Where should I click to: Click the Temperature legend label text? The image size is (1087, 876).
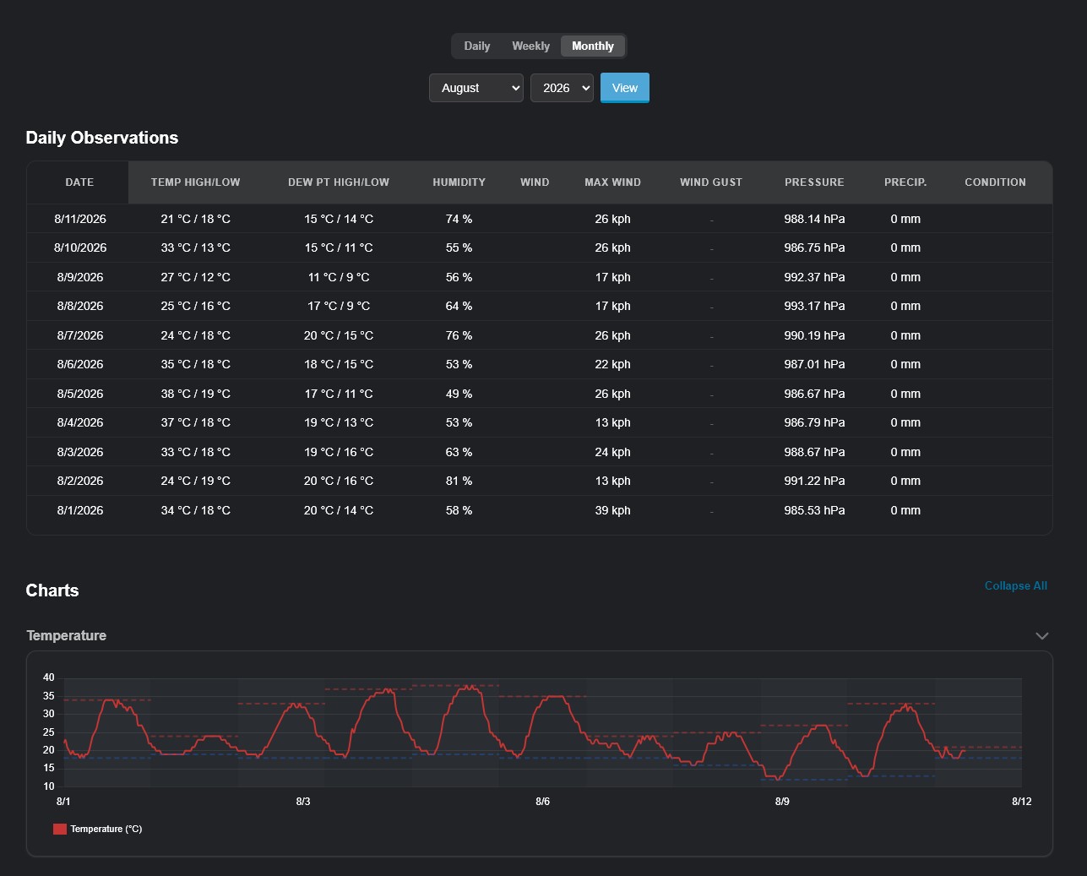[106, 829]
